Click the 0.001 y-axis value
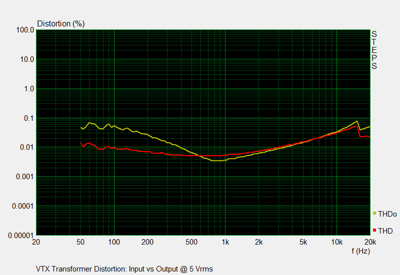Viewport: 400px width, 275px height. pos(25,177)
